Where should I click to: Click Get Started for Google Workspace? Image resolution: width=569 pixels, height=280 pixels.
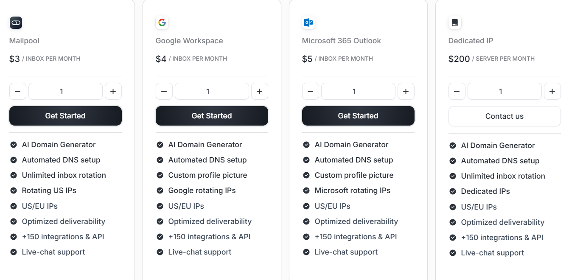(x=212, y=115)
